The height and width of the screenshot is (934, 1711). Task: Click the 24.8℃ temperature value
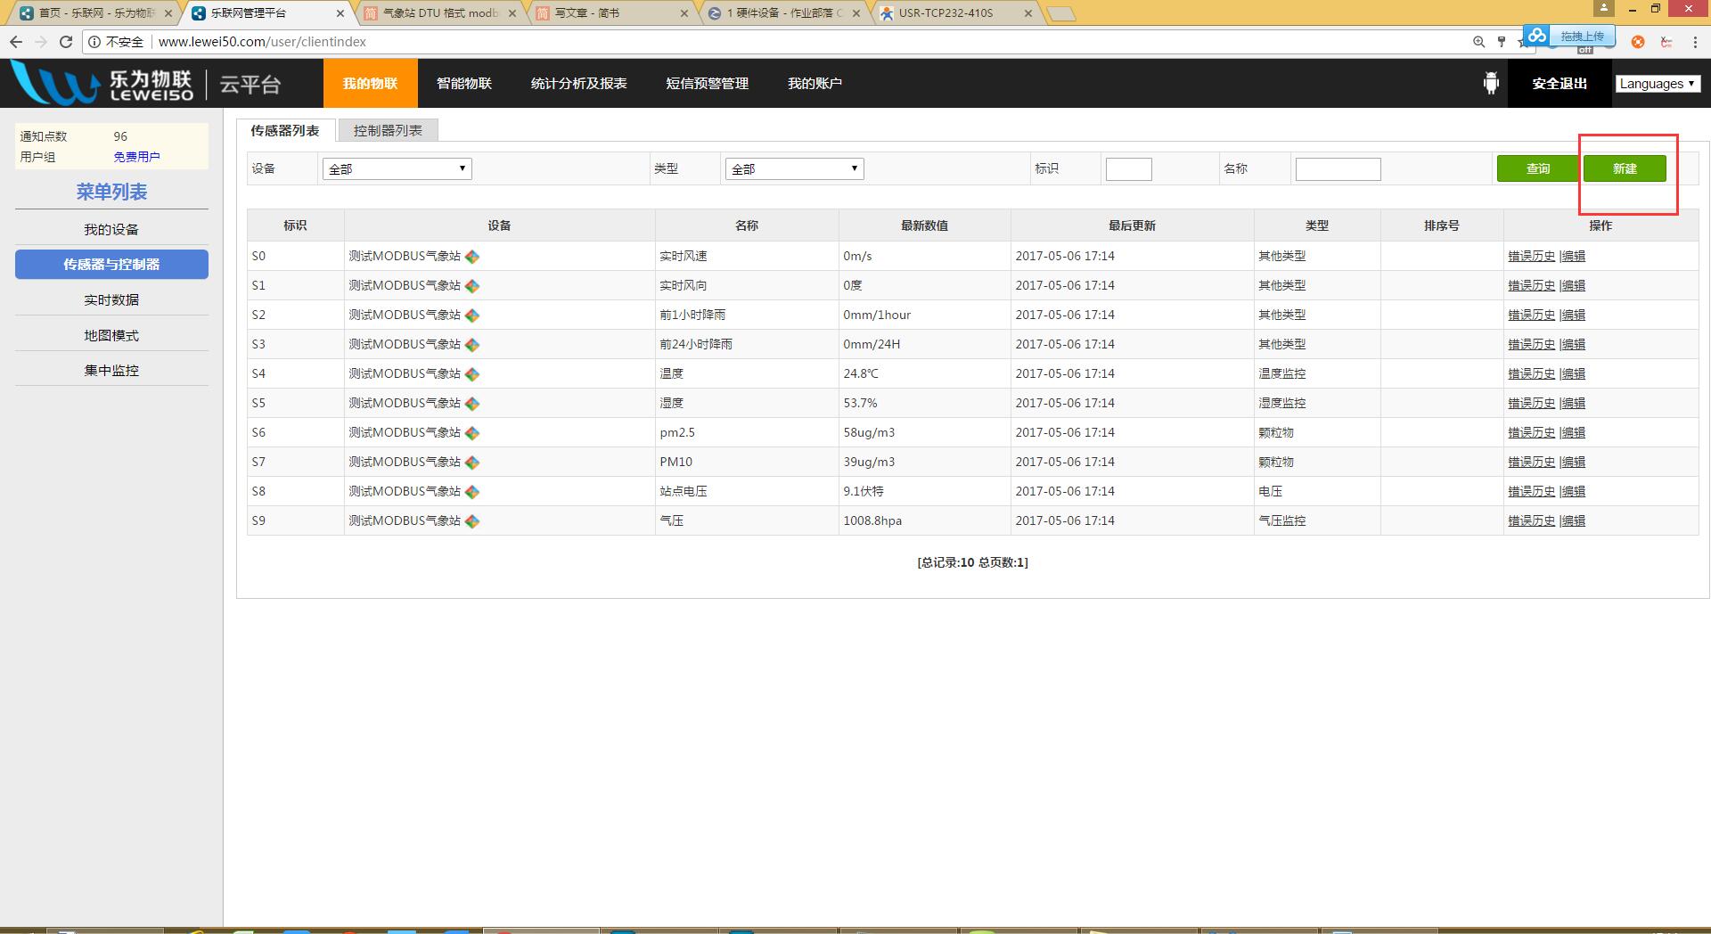tap(861, 374)
